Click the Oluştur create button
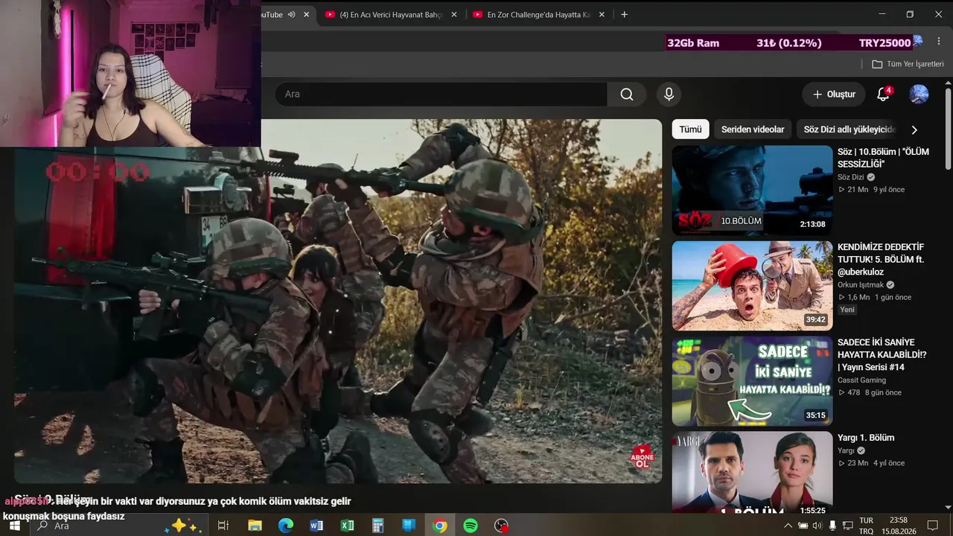This screenshot has width=953, height=536. point(834,95)
